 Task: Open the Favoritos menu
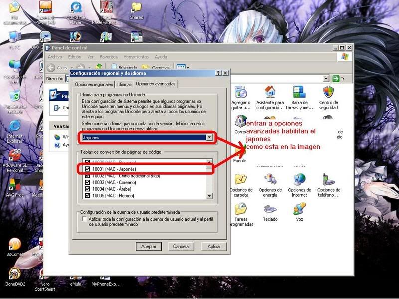(109, 57)
